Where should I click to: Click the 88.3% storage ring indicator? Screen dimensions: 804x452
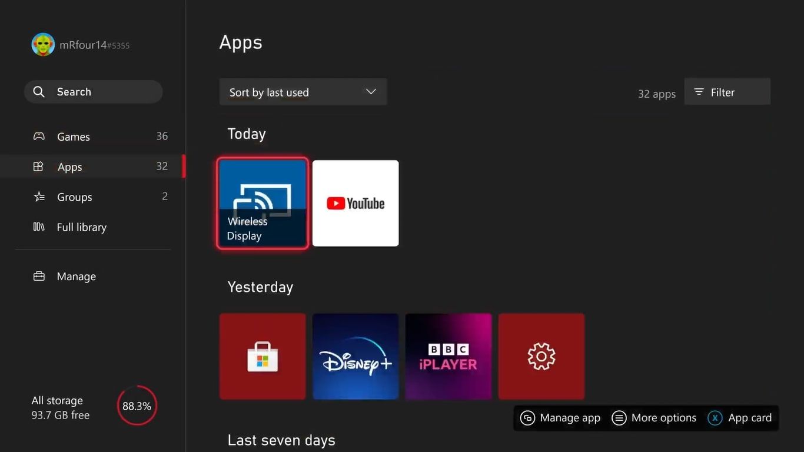click(x=137, y=406)
